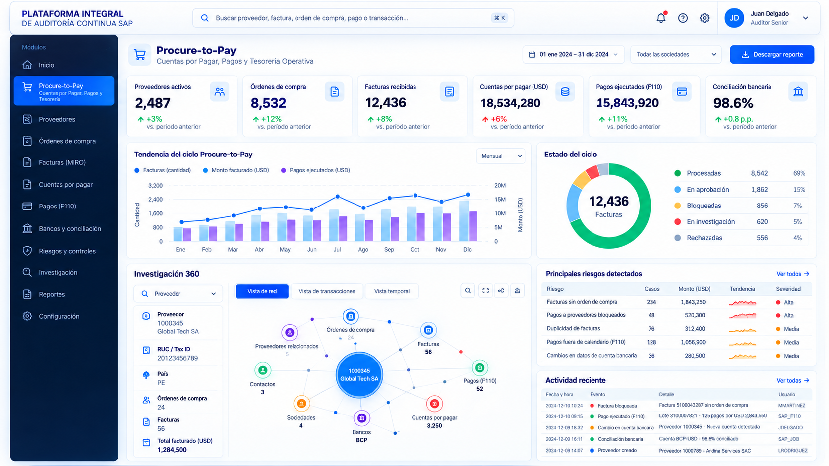
Task: Click the Cuentas por pagar coins icon
Action: 565,92
